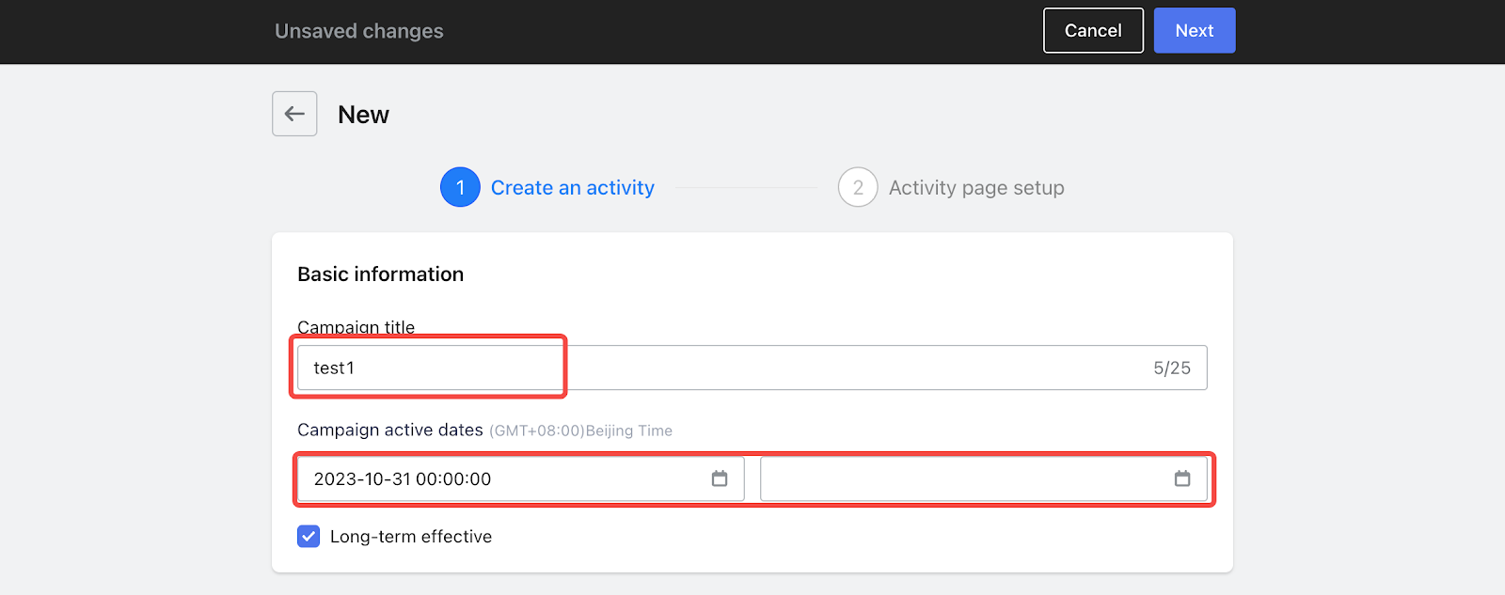The image size is (1505, 595).
Task: Click the Campaign title input field
Action: [x=752, y=368]
